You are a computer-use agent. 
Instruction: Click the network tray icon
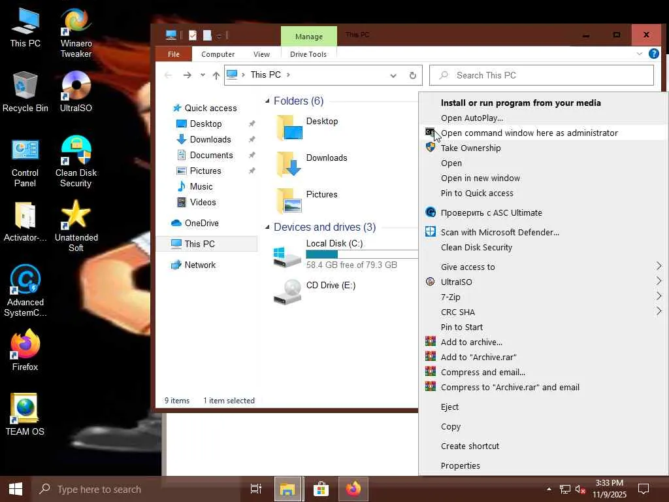[x=565, y=489]
